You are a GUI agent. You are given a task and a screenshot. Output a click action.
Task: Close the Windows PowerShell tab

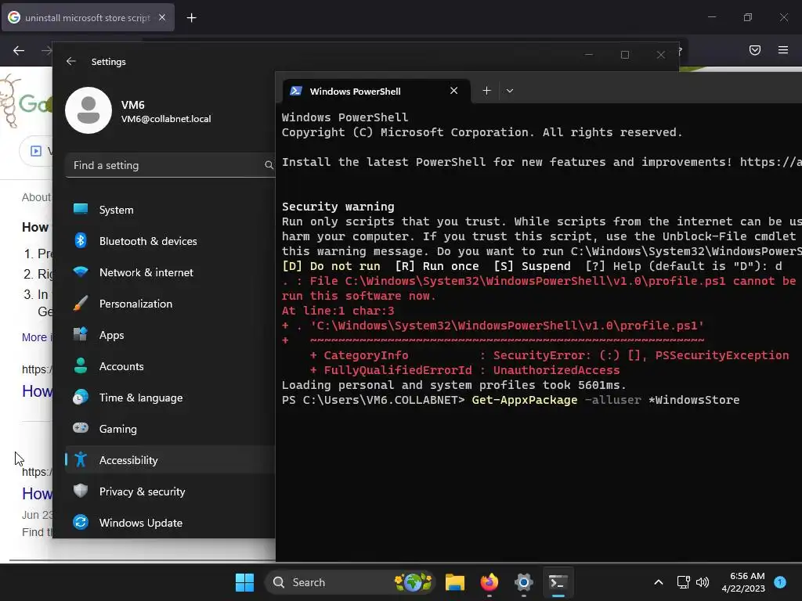click(x=453, y=91)
